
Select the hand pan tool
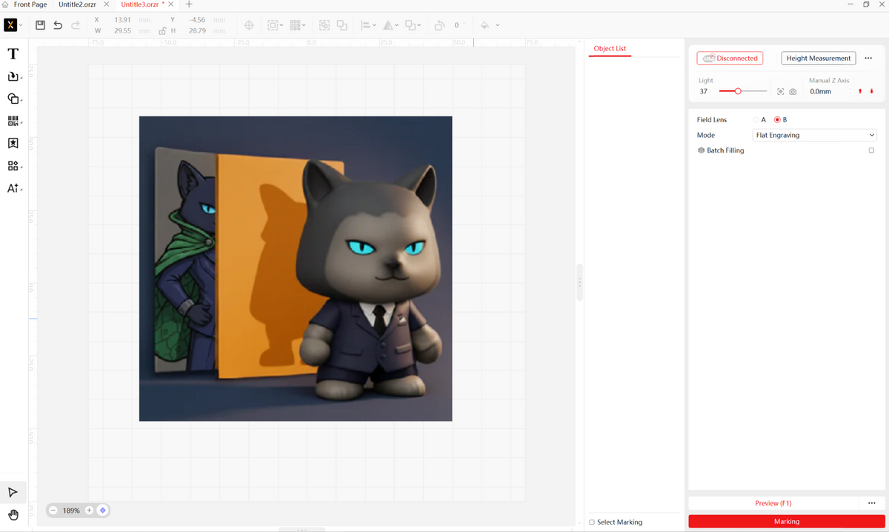pos(13,515)
